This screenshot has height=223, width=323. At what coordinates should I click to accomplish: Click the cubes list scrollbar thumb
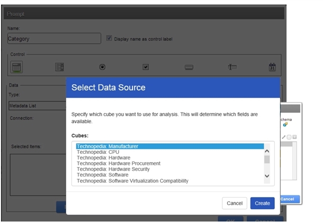point(267,160)
